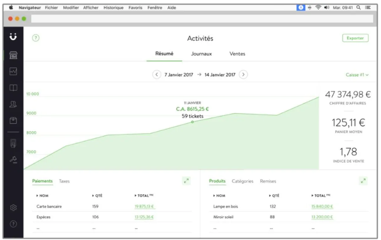Open the statistics chart icon in sidebar
This screenshot has width=381, height=240.
tap(13, 72)
